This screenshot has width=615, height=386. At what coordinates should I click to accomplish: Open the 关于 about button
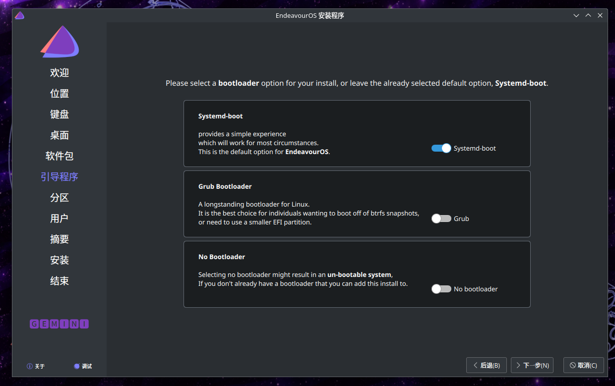(x=36, y=366)
